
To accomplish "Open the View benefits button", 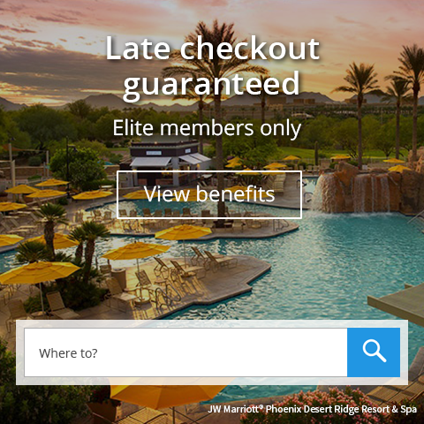I will pos(209,194).
